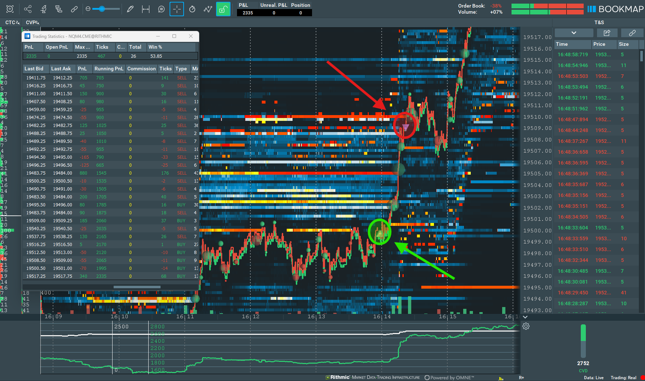
Task: Click the 19500.00 price axis label
Action: [x=537, y=231]
